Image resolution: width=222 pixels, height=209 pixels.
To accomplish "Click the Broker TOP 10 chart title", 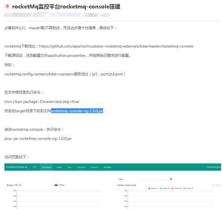I will 14,185.
